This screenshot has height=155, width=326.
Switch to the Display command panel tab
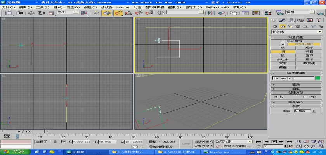tap(310, 20)
